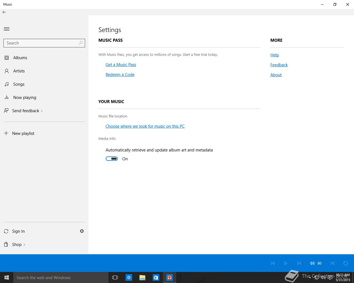The width and height of the screenshot is (354, 283).
Task: Open Task View from the taskbar
Action: point(115,277)
